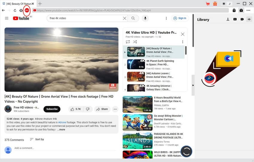Click the home icon in navigation bar

[x=21, y=10]
